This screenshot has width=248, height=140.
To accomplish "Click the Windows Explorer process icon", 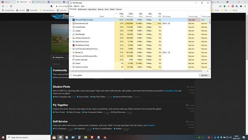I will click(x=74, y=38).
